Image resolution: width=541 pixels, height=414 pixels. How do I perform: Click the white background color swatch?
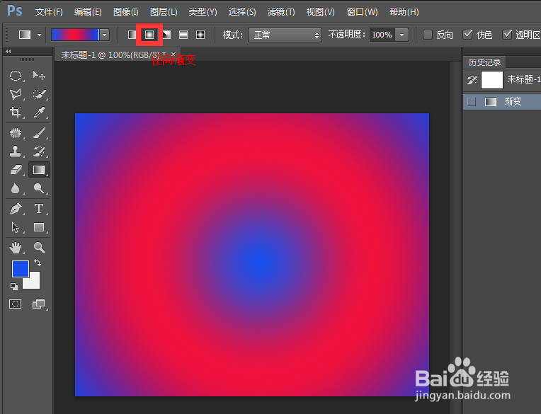coord(34,282)
